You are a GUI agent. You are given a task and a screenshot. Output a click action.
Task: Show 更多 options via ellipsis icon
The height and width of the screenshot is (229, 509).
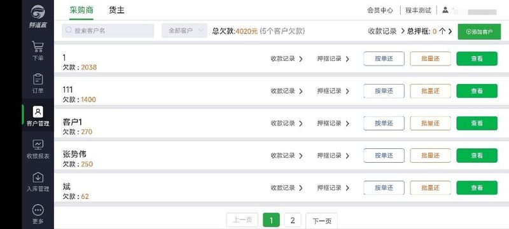pos(38,210)
